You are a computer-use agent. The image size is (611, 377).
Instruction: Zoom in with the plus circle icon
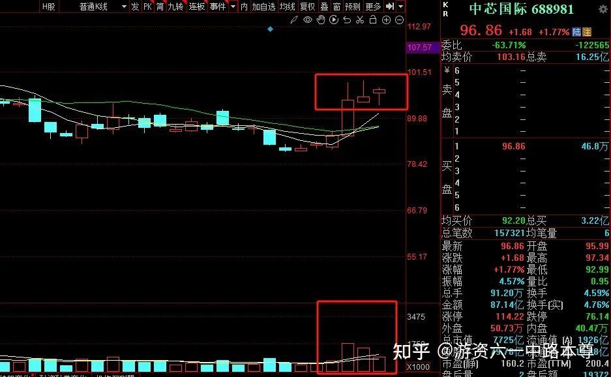[x=386, y=20]
